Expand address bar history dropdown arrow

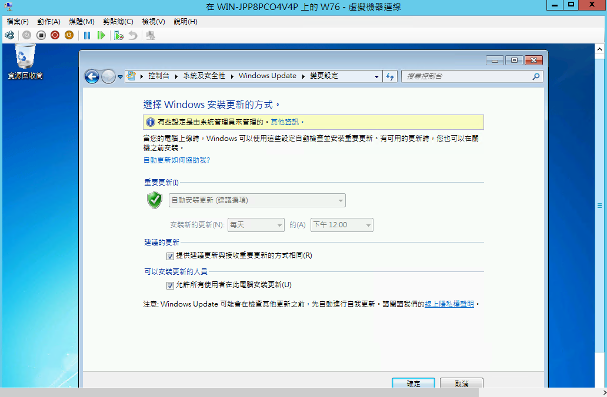tap(376, 76)
